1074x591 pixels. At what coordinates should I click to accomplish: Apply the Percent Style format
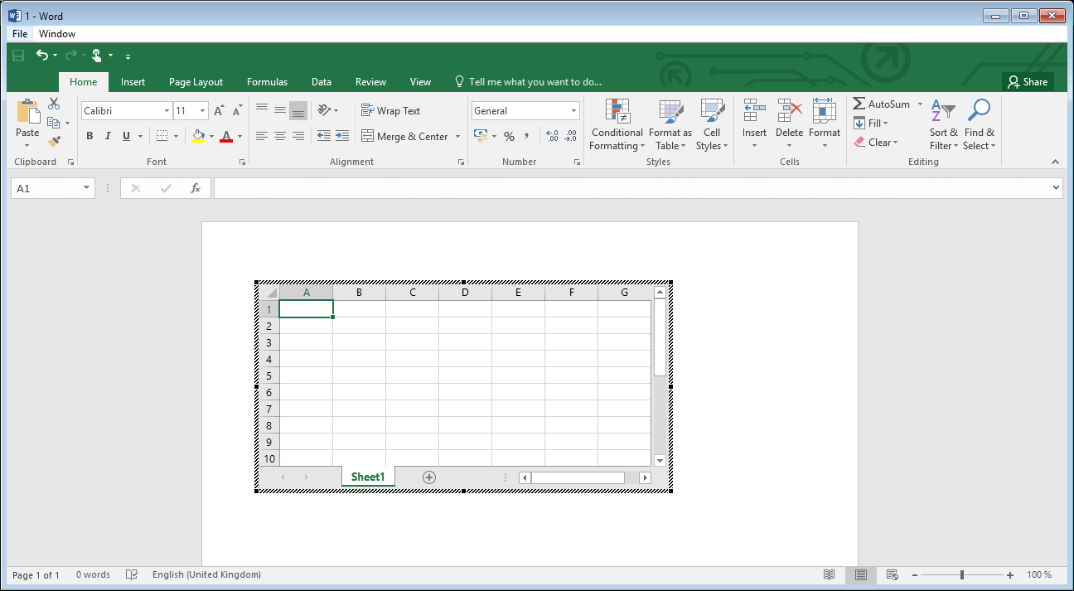pyautogui.click(x=509, y=136)
